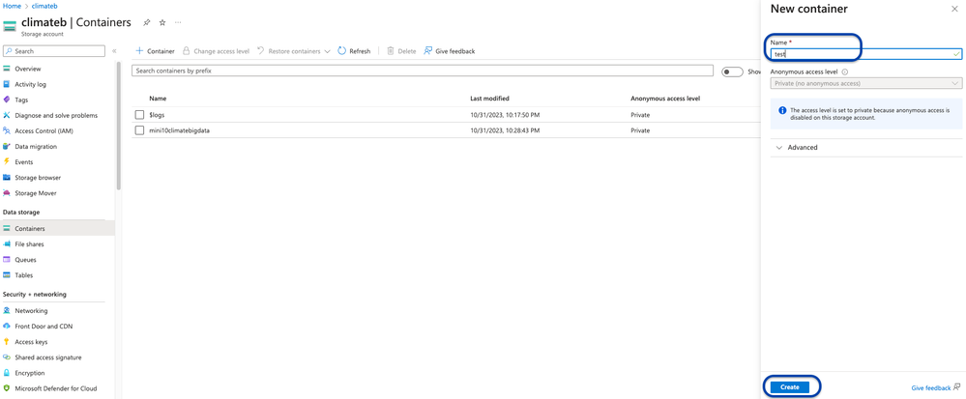Toggle the Show deleted containers switch
966x399 pixels.
[732, 72]
